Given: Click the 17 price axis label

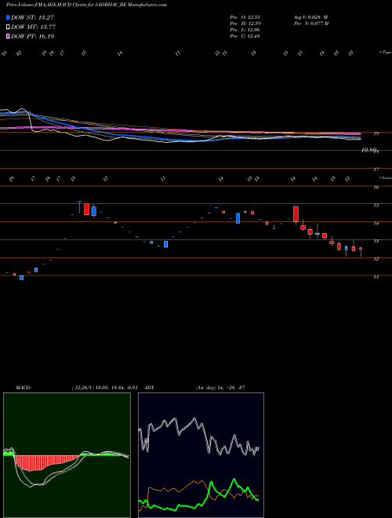Looking at the screenshot, I should click(376, 170).
